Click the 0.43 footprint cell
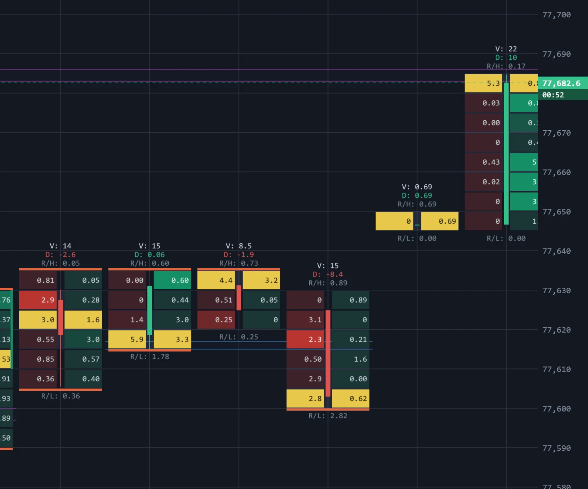 coord(483,162)
